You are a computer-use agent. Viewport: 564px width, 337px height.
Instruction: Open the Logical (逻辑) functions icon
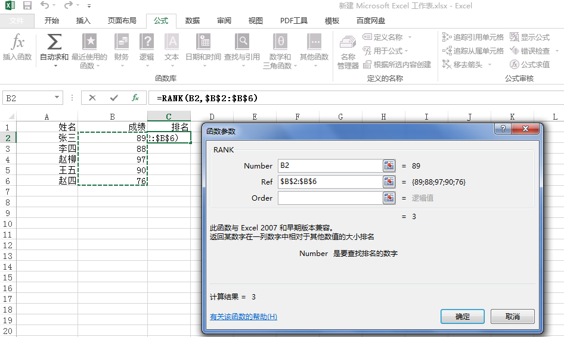(147, 42)
